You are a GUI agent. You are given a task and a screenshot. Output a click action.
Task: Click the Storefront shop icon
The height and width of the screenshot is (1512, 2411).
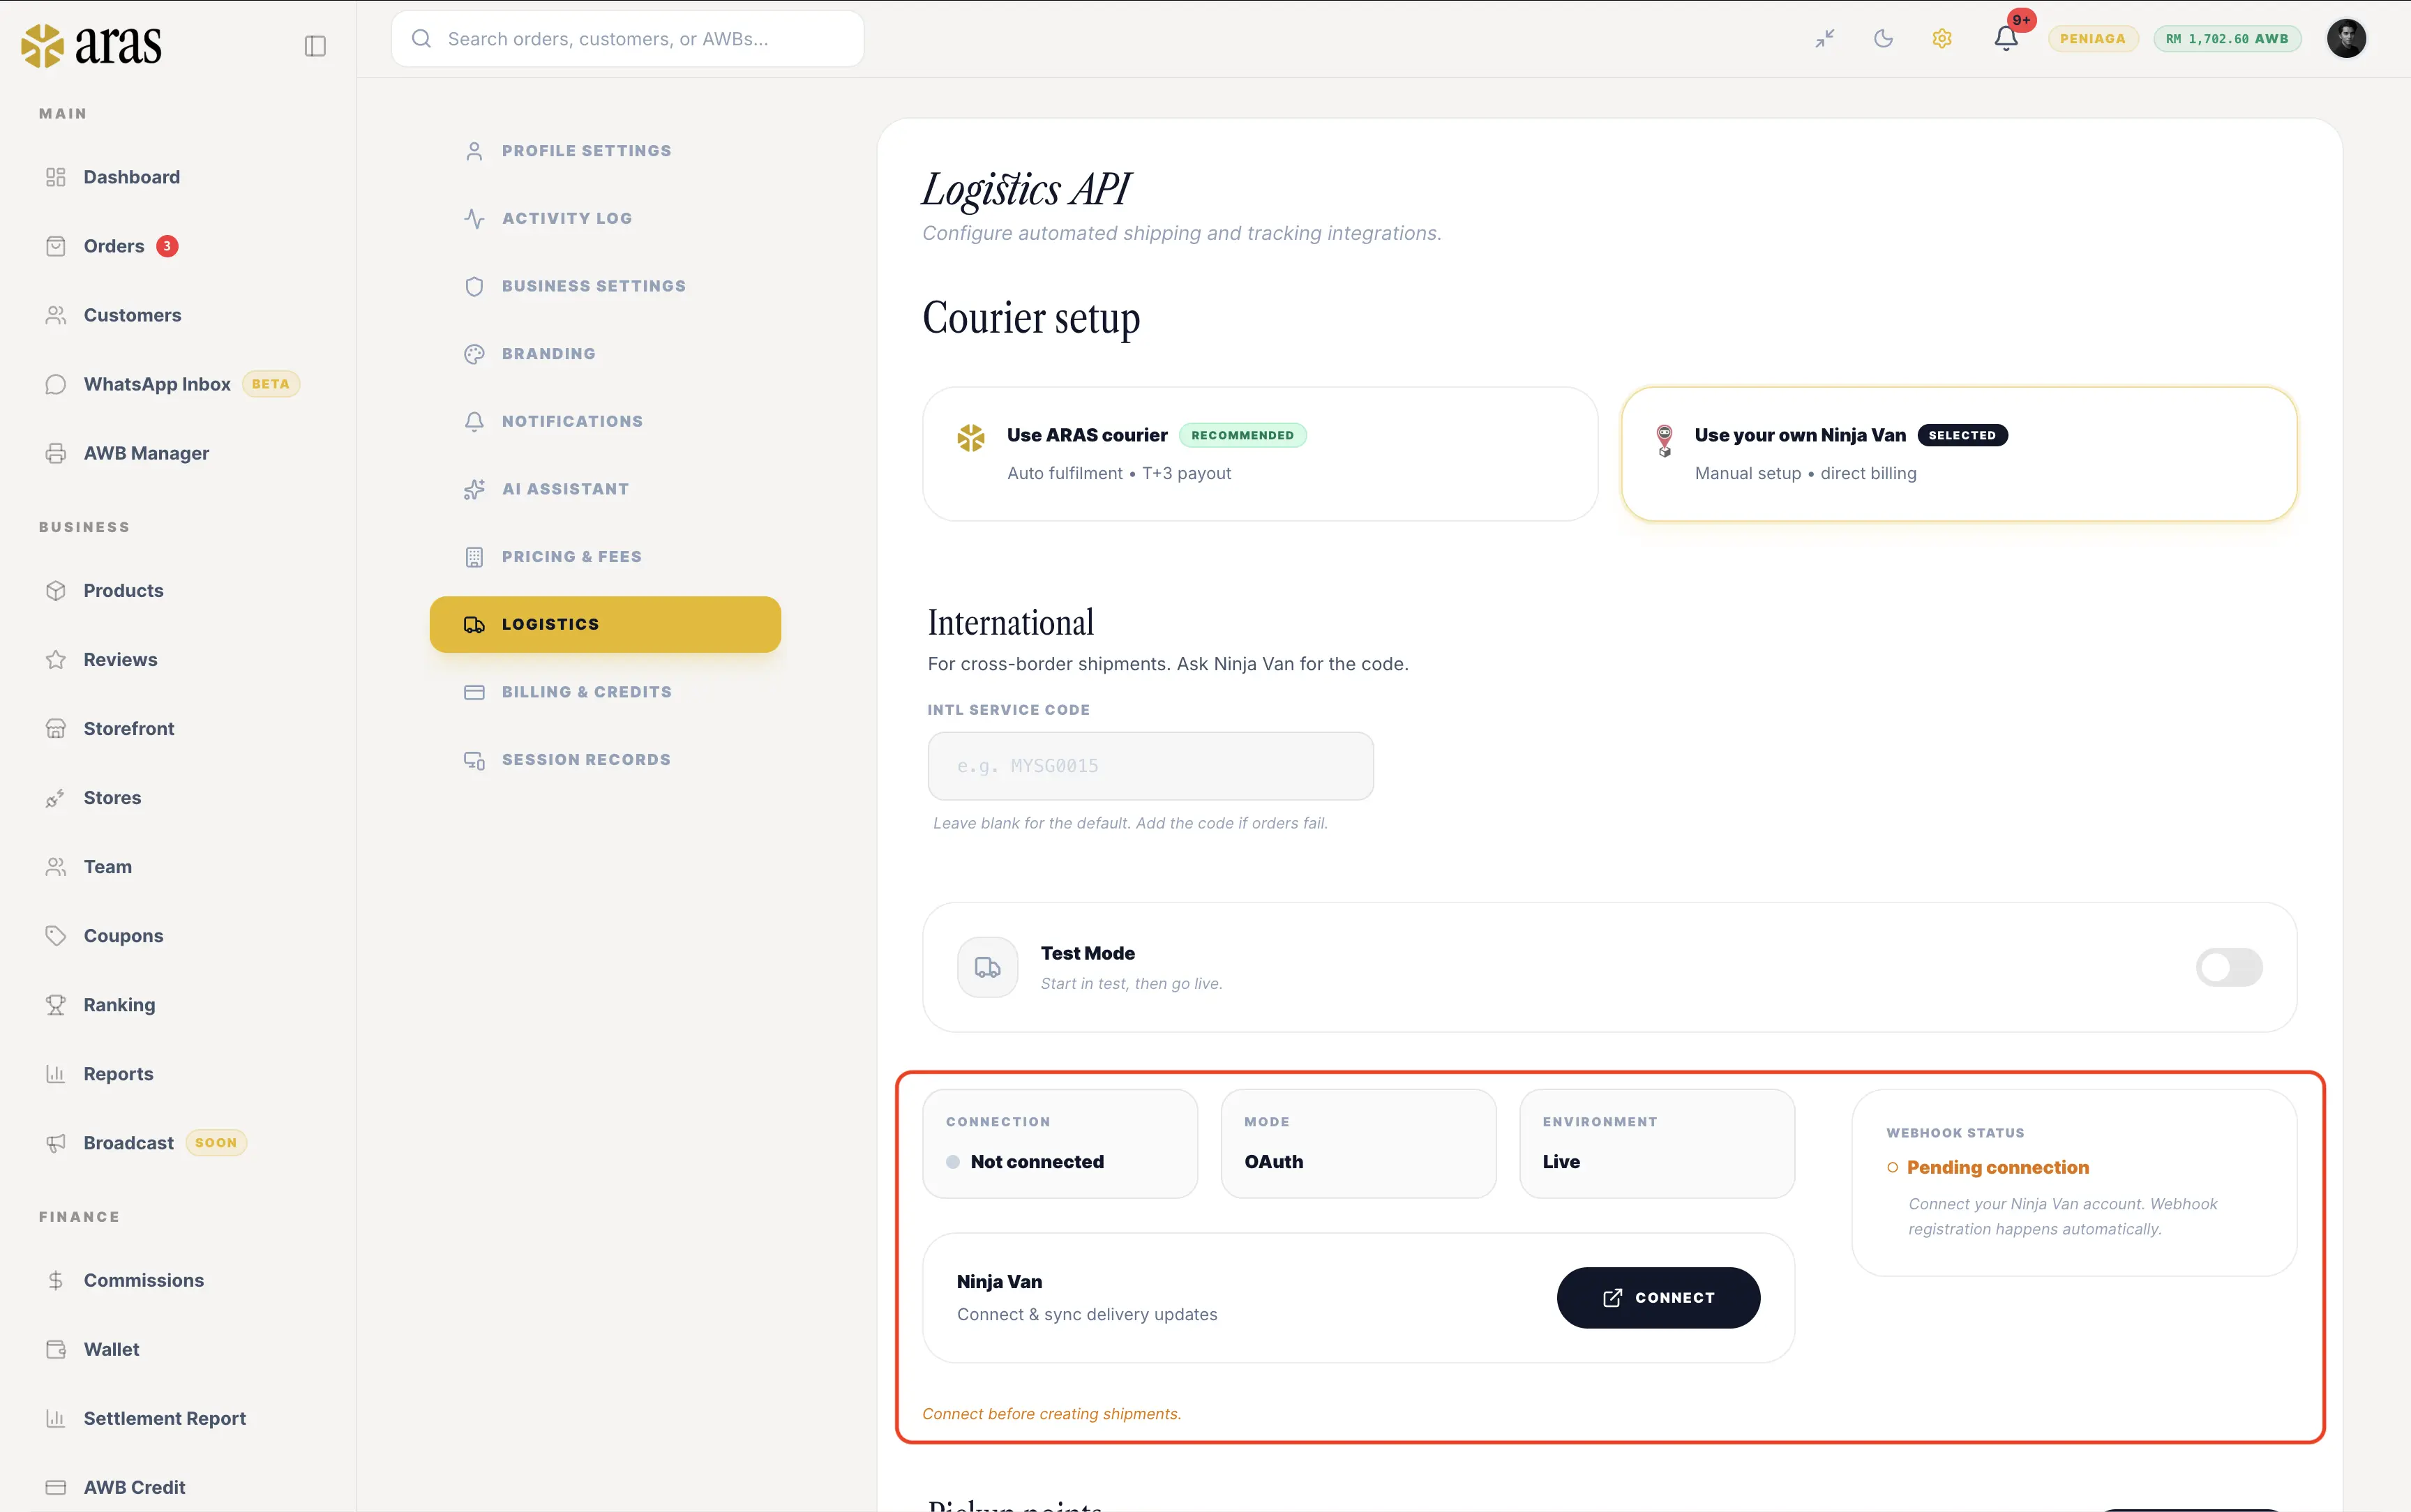pos(56,729)
